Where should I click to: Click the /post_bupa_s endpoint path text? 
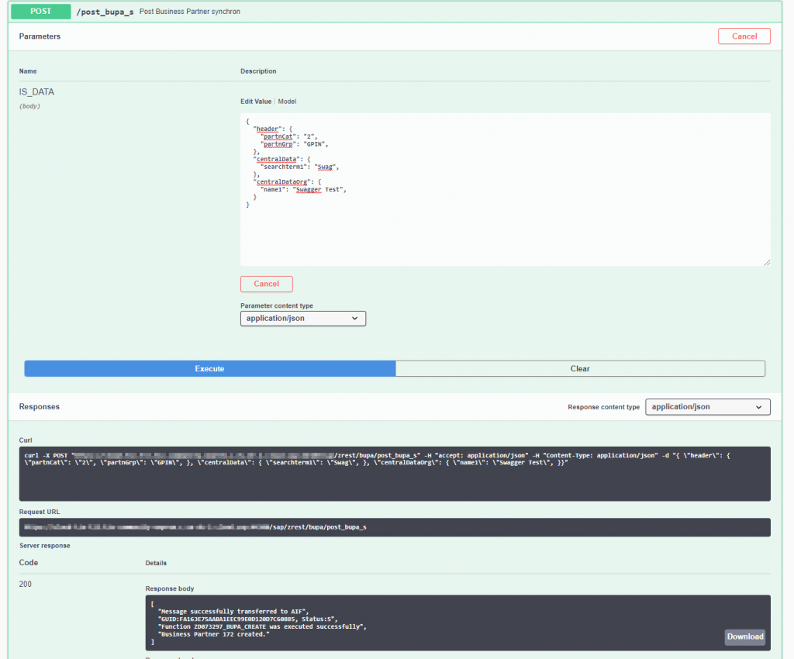[105, 12]
